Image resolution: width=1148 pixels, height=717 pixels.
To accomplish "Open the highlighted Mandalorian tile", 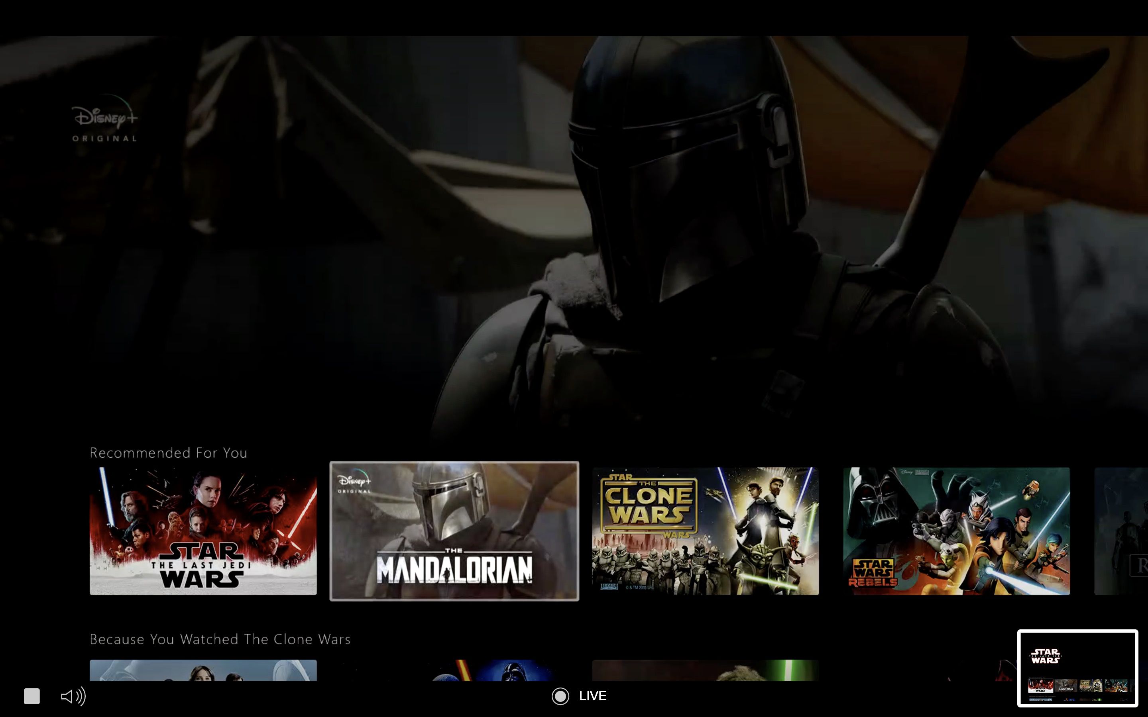I will click(454, 531).
